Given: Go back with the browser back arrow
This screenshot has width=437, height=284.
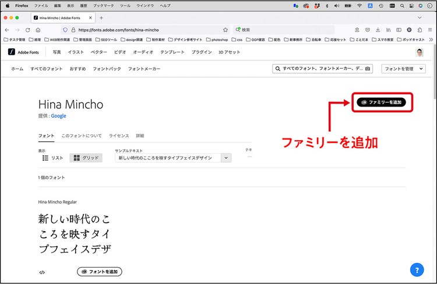Looking at the screenshot, I should pyautogui.click(x=7, y=30).
